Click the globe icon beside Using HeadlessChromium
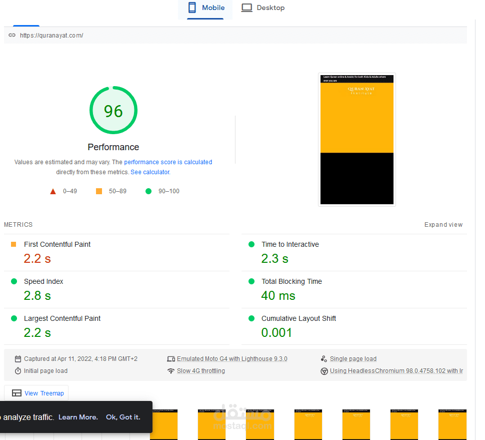485x440 pixels. coord(324,370)
